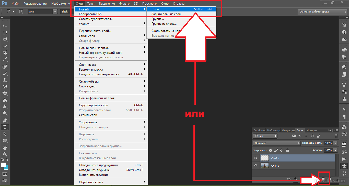
Task: Open the Фильтр menu
Action: (x=124, y=4)
